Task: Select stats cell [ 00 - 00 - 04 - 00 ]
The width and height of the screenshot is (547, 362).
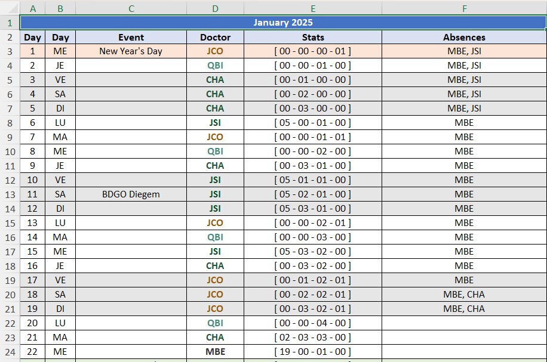Action: 313,323
